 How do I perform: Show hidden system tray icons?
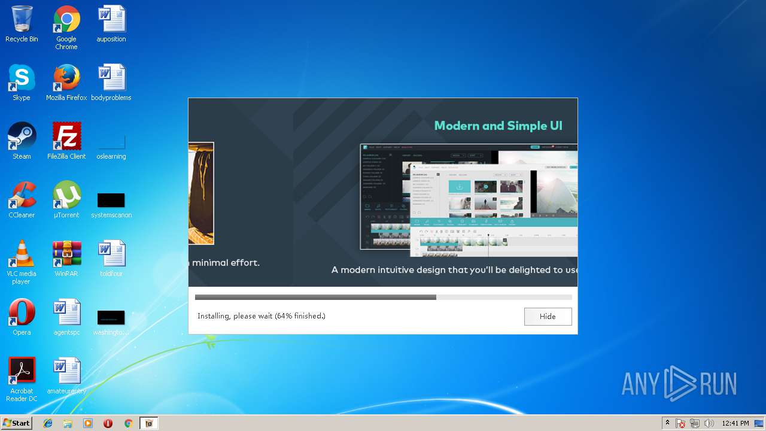pyautogui.click(x=667, y=423)
